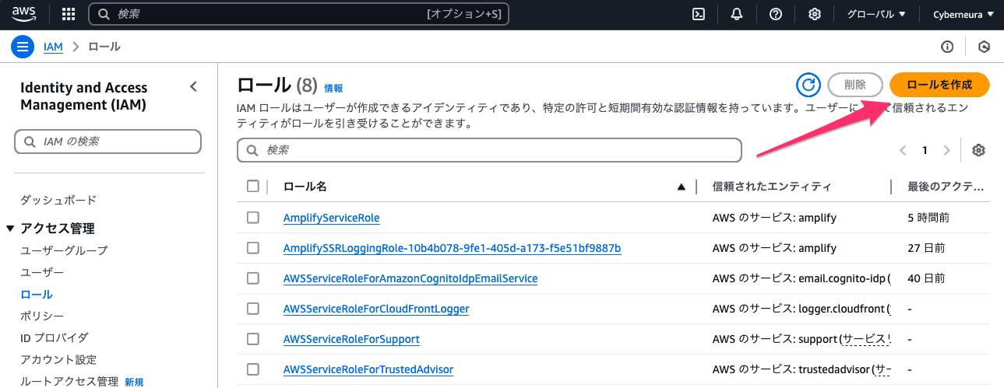The width and height of the screenshot is (1004, 388).
Task: Open the AmplifySSRLoggingRole-10b4b078 link
Action: click(x=452, y=248)
